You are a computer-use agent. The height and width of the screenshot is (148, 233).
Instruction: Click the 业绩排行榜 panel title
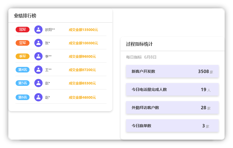pos(25,16)
